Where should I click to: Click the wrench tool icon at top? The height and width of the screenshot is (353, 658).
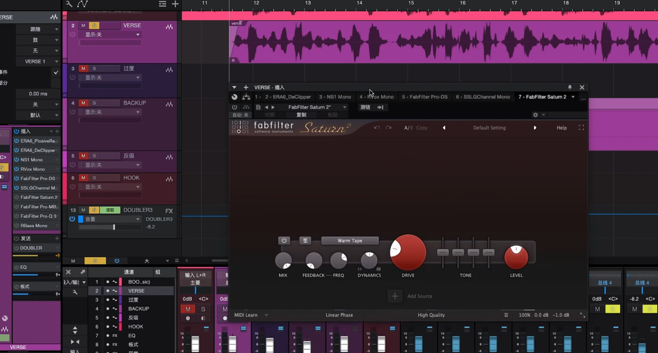tap(69, 4)
